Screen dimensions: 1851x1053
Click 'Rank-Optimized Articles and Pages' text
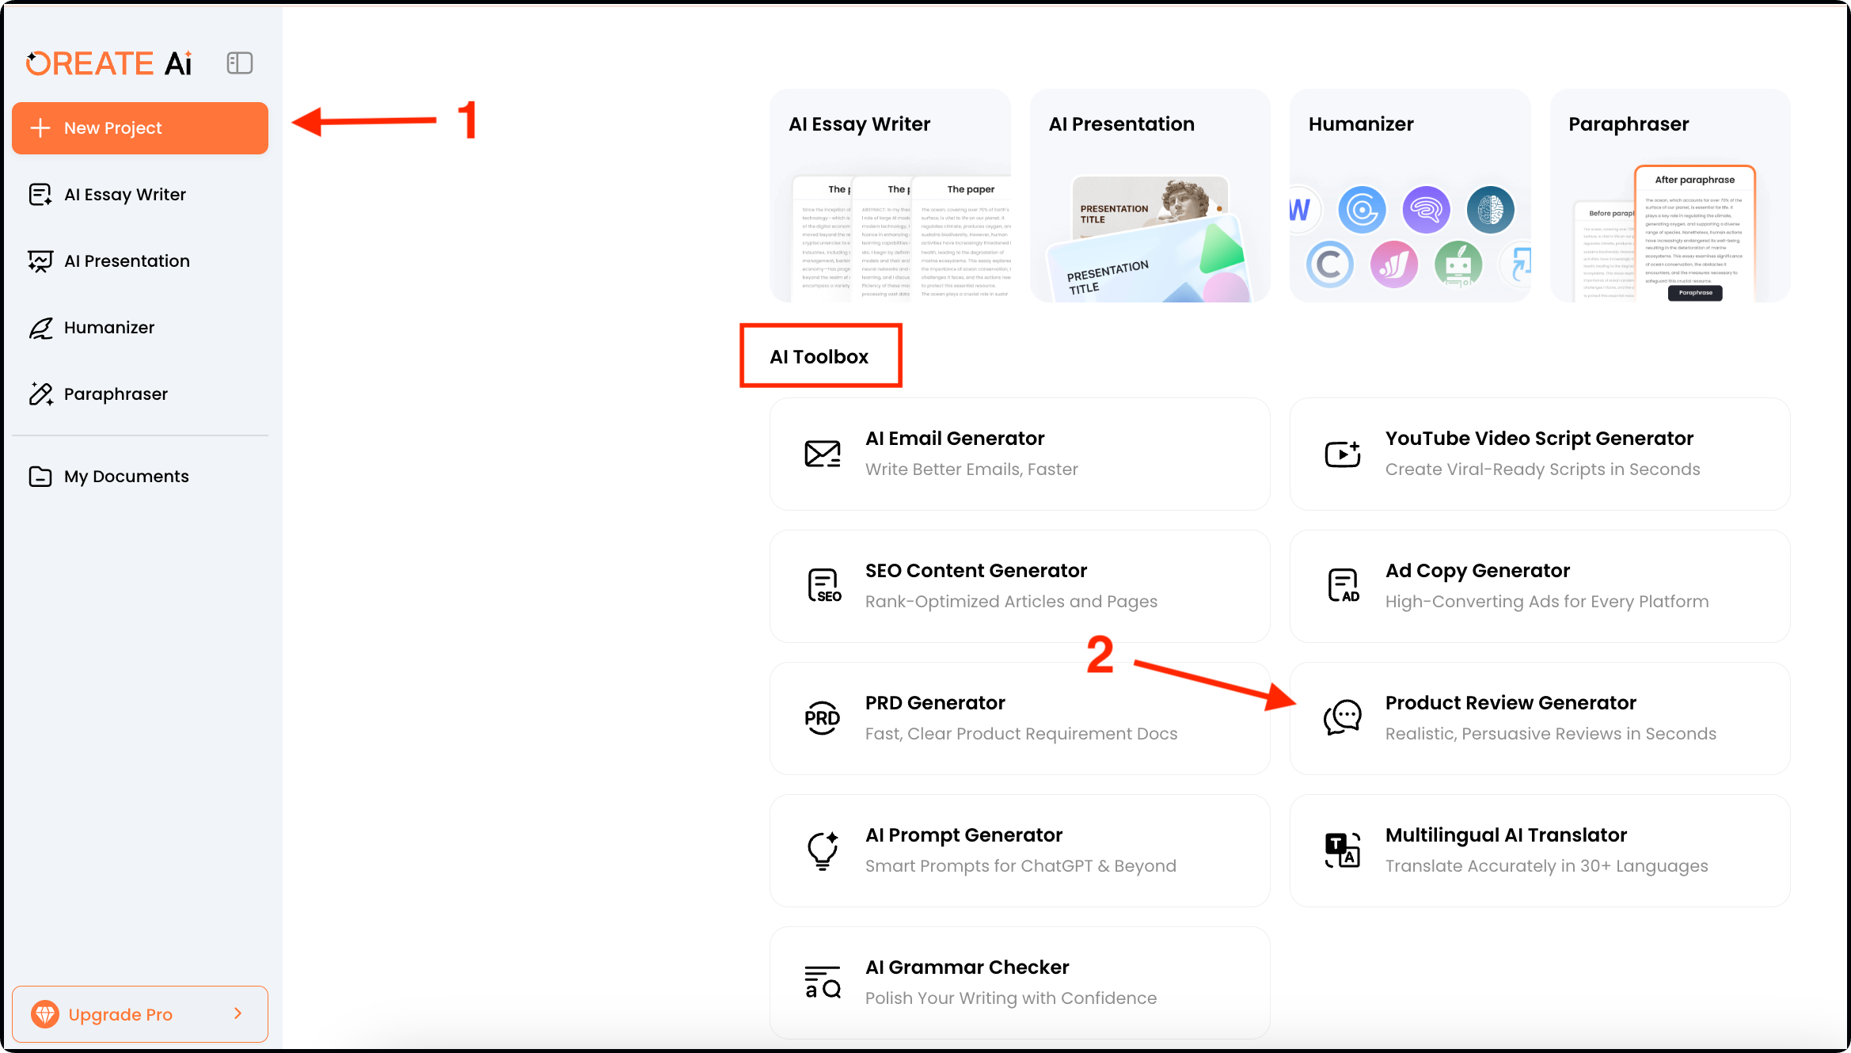[x=1011, y=602]
